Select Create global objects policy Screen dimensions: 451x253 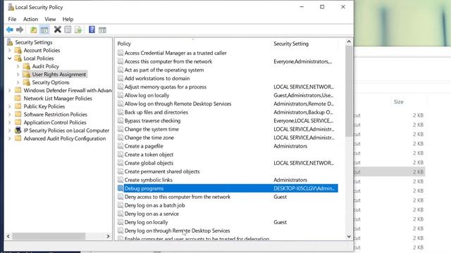pyautogui.click(x=149, y=163)
